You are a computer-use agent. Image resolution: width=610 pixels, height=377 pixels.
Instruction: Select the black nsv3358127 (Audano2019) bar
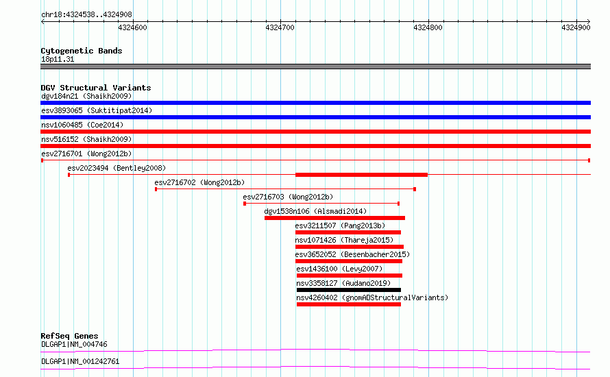[349, 290]
